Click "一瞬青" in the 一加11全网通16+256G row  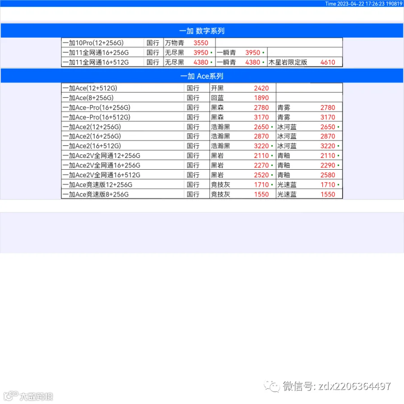point(226,53)
